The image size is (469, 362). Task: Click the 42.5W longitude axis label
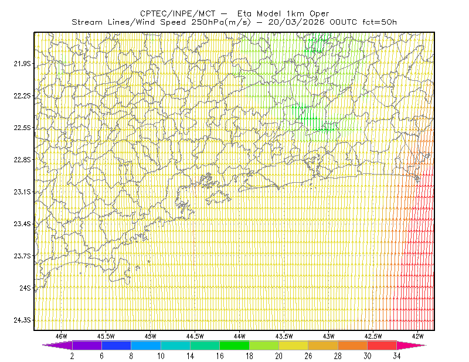373,336
